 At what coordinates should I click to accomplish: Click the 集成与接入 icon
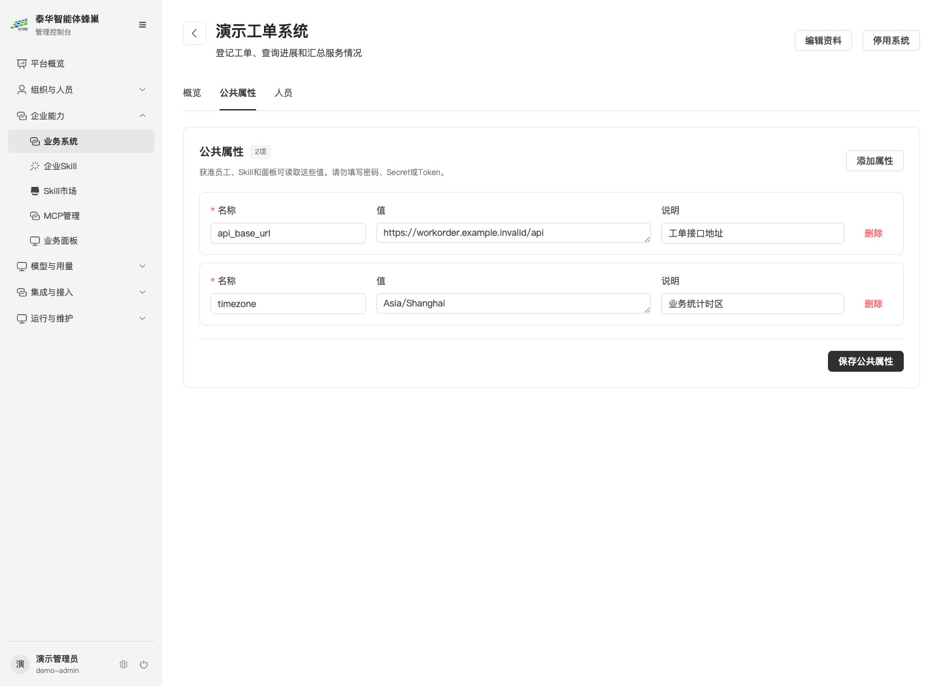click(x=22, y=292)
